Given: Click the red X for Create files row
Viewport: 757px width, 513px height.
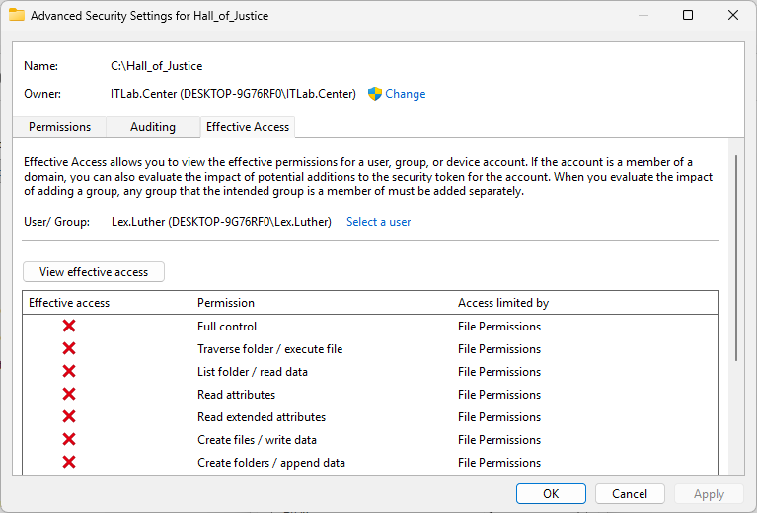Looking at the screenshot, I should (x=69, y=440).
